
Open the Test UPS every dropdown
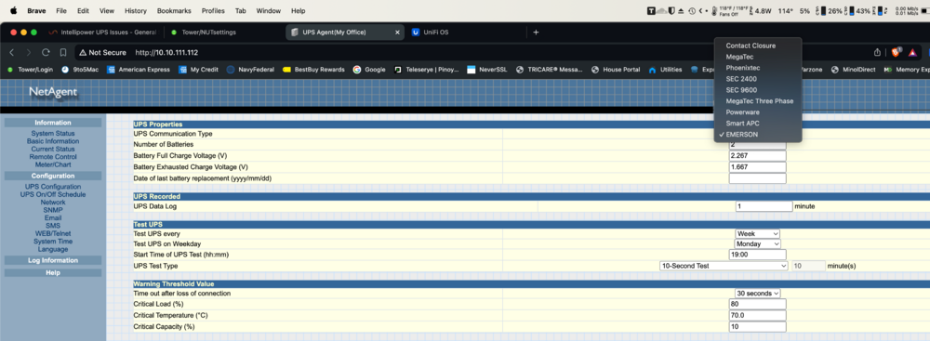click(x=757, y=233)
